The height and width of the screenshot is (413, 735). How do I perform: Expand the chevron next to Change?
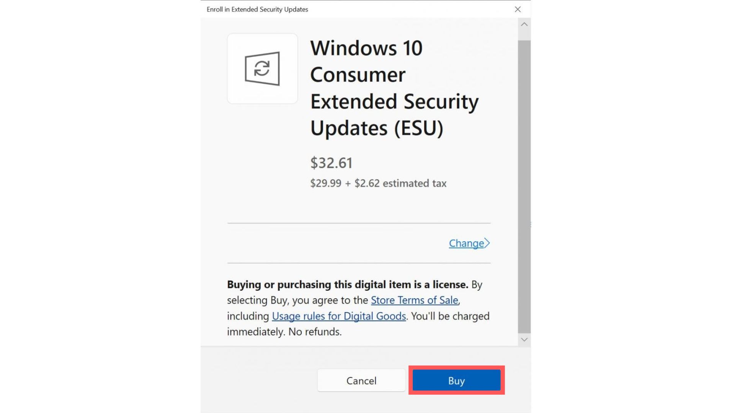(487, 242)
